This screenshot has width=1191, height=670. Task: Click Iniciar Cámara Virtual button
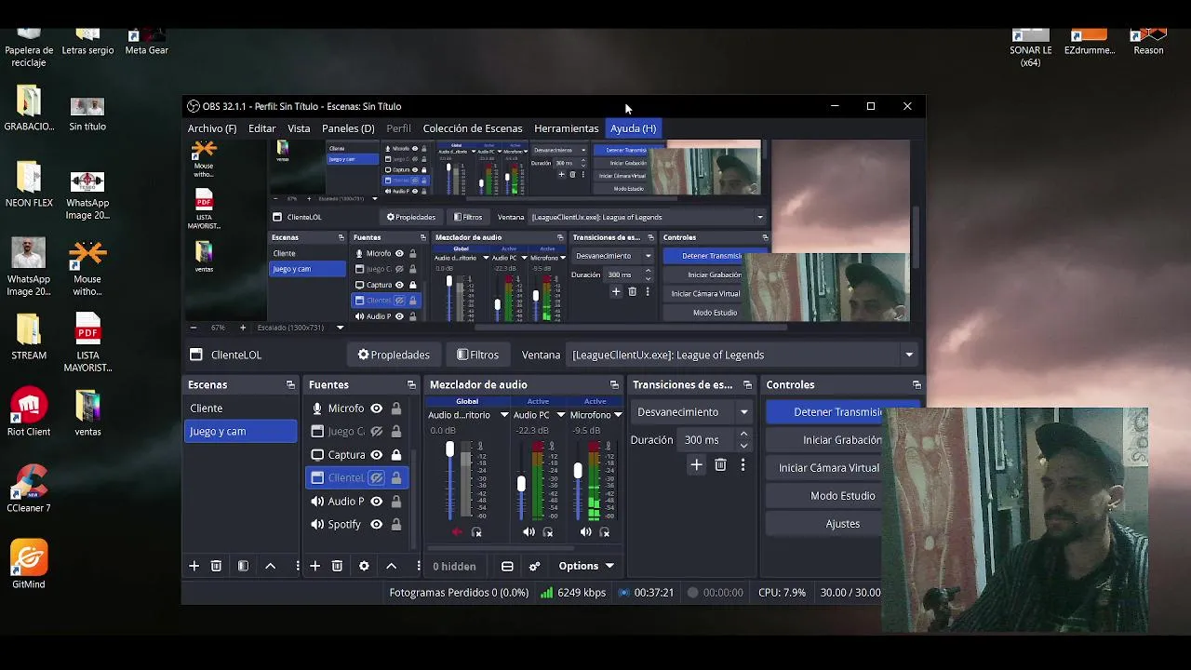824,468
